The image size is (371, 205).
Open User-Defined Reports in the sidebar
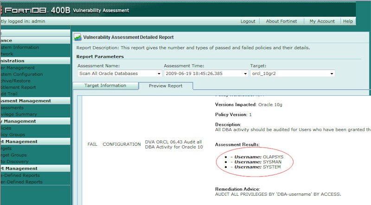click(x=21, y=182)
